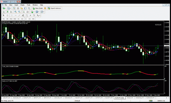
Task: Set timeframe to MN monthly
Action: (33, 19)
